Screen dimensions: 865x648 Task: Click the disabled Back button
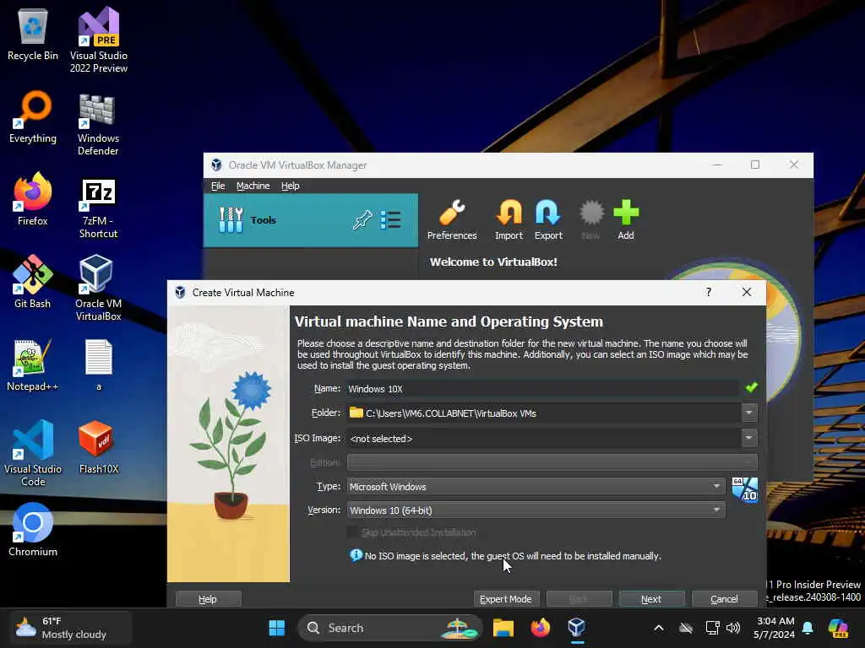[579, 599]
